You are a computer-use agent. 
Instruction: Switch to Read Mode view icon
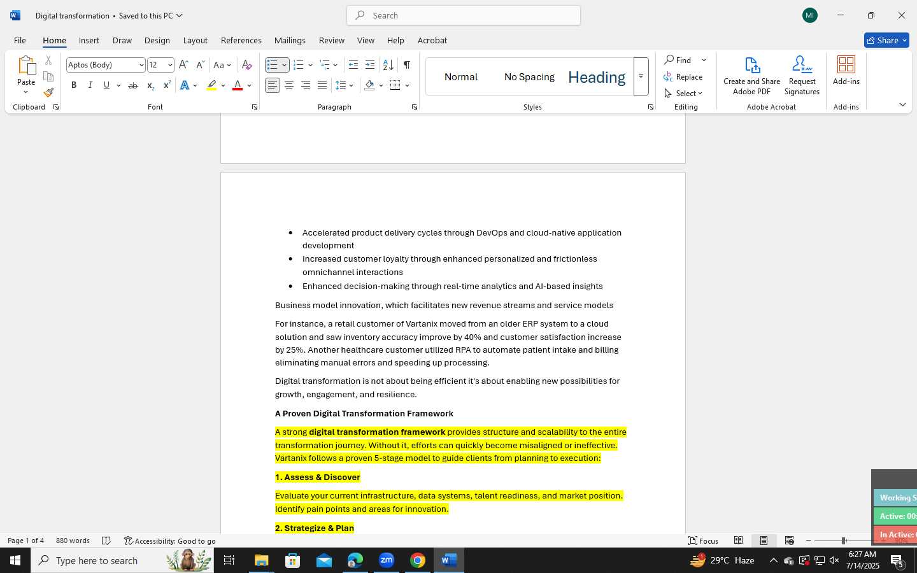[x=738, y=541]
